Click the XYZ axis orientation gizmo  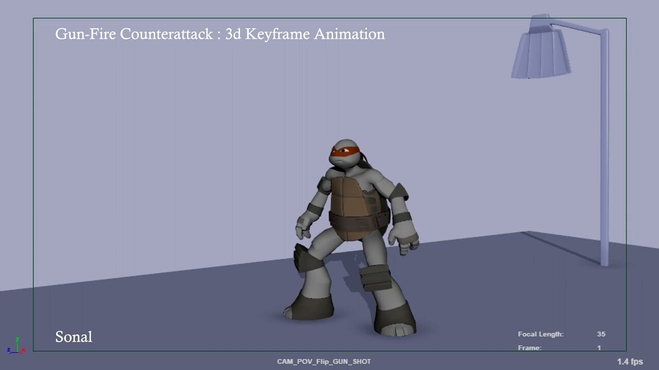(16, 346)
